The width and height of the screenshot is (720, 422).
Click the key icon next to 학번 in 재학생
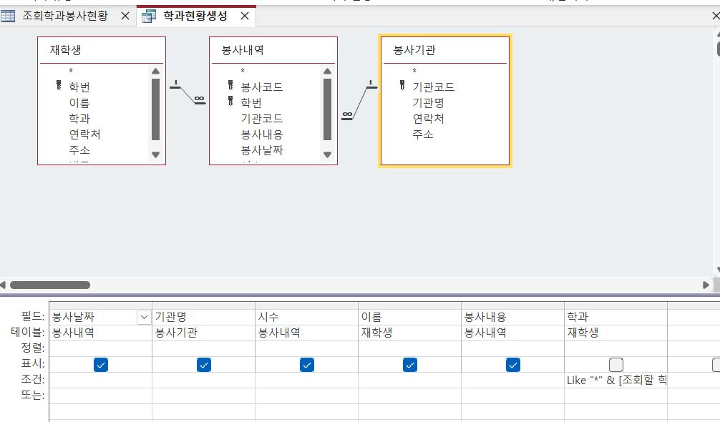pyautogui.click(x=59, y=87)
